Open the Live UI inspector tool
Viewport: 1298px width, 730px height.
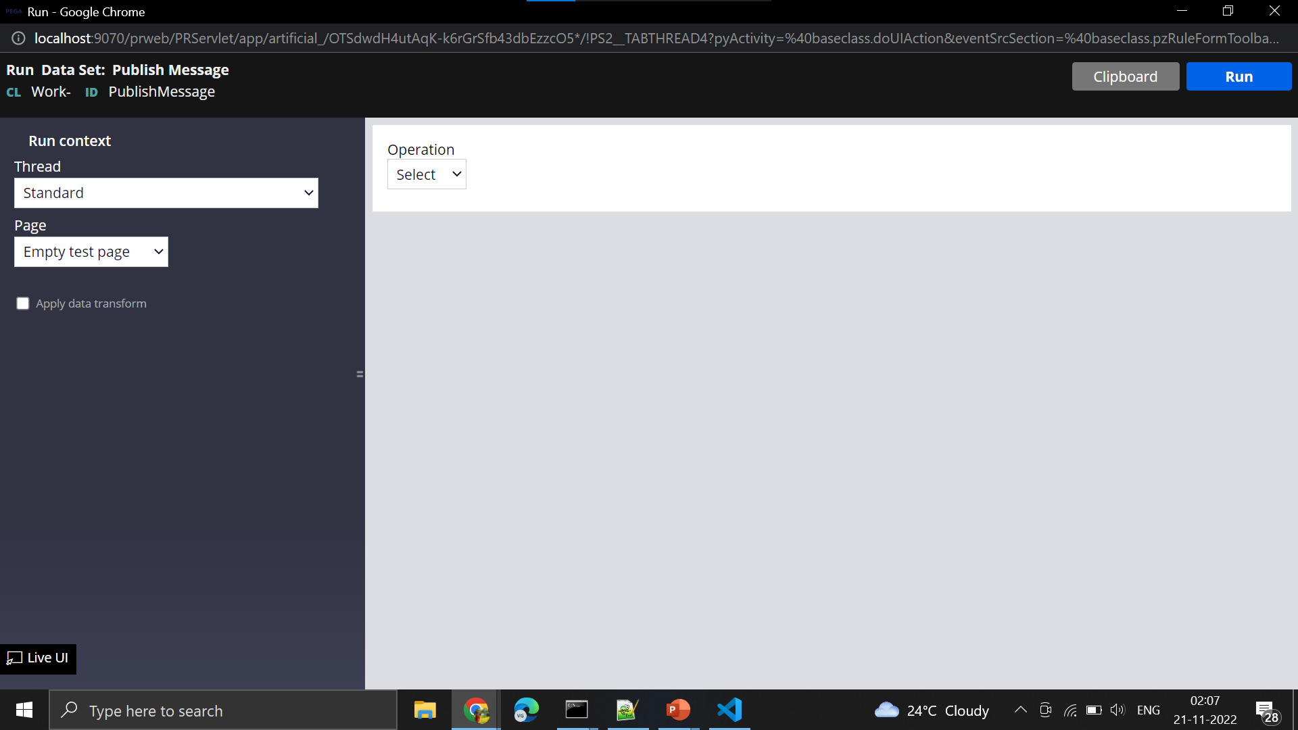[x=38, y=658]
